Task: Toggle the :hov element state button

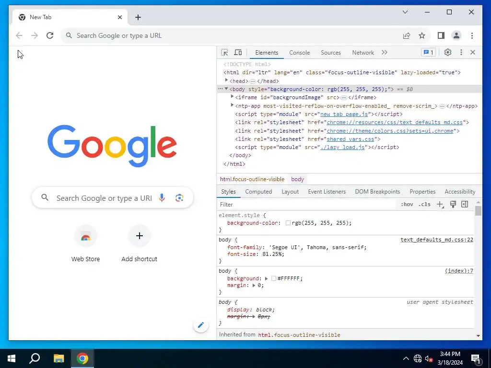Action: point(407,204)
